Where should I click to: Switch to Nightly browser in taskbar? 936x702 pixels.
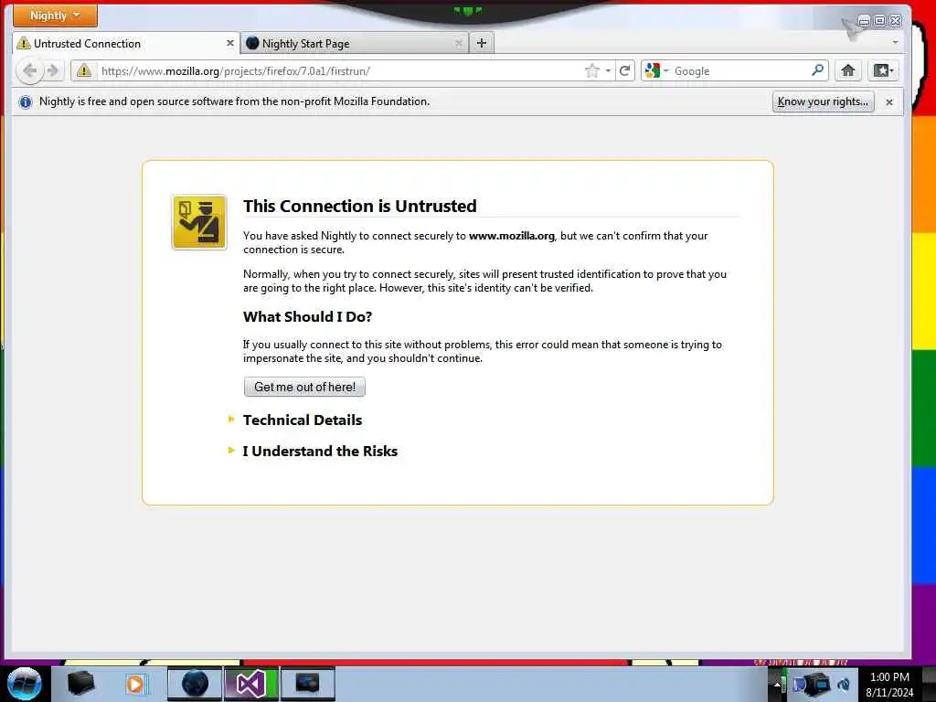(195, 684)
